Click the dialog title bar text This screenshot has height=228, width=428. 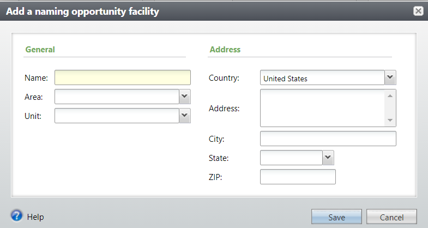82,11
